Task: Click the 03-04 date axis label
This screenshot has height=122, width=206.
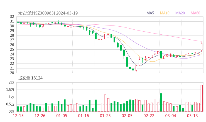Action: coord(171,116)
